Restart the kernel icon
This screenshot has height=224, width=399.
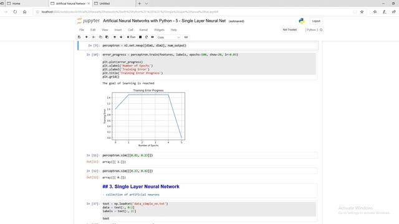tap(147, 37)
